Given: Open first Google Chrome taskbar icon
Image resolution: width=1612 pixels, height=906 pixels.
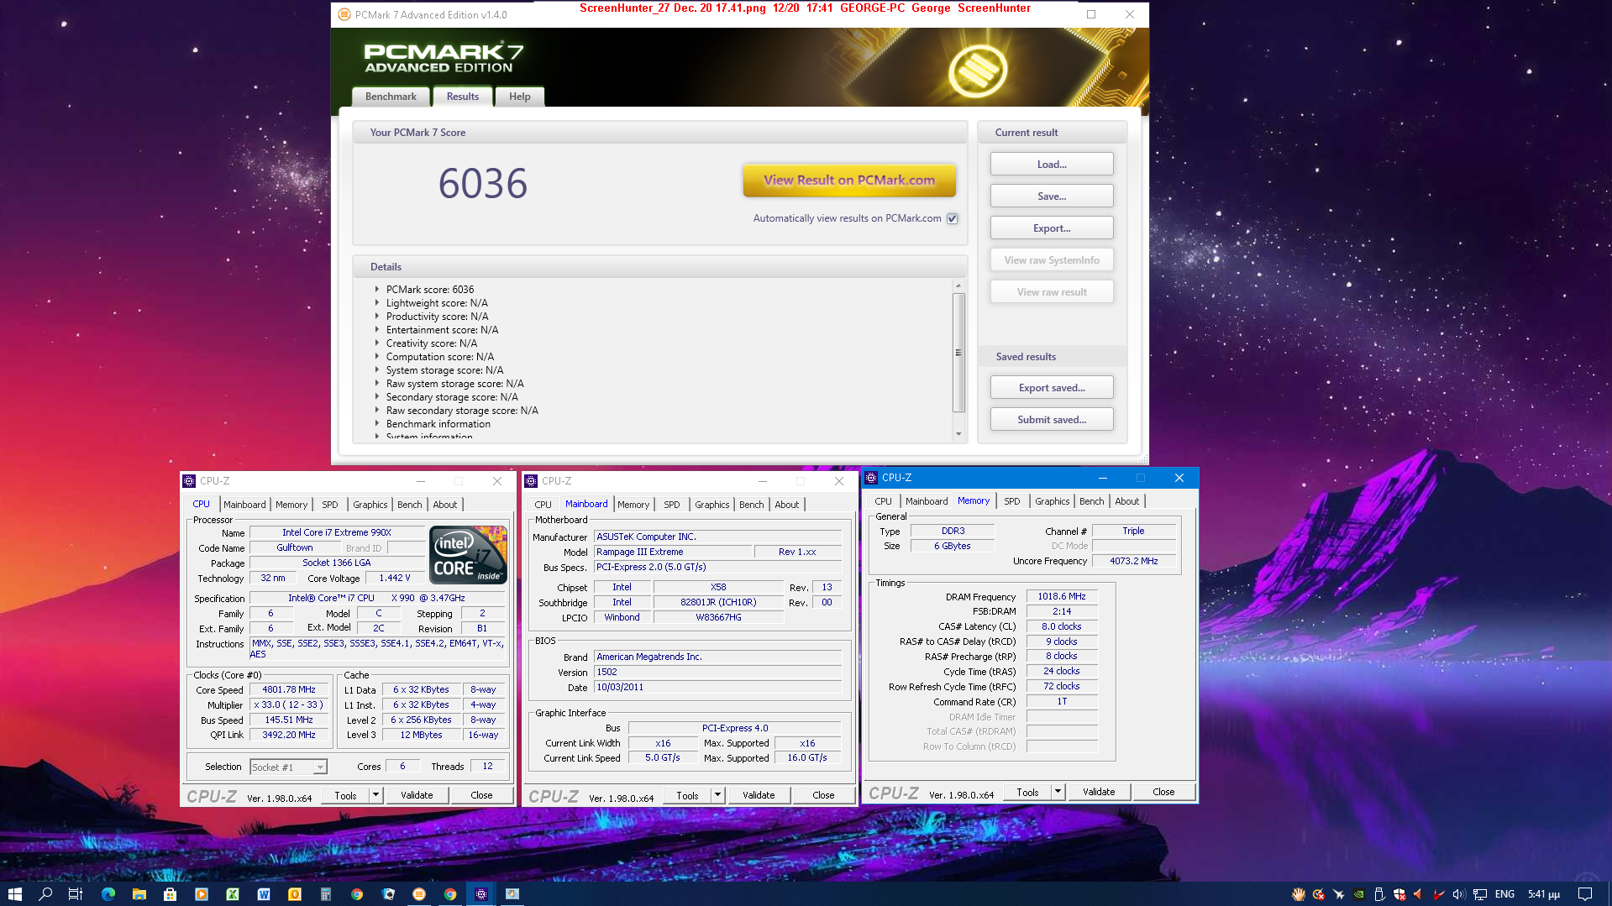Looking at the screenshot, I should click(x=356, y=894).
